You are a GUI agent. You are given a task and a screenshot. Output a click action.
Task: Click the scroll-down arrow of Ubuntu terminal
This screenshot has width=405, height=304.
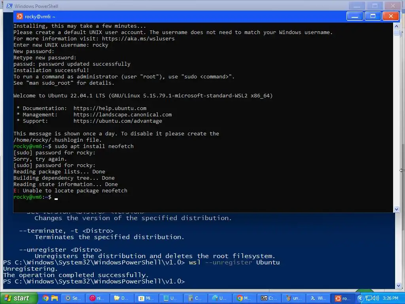(x=396, y=209)
